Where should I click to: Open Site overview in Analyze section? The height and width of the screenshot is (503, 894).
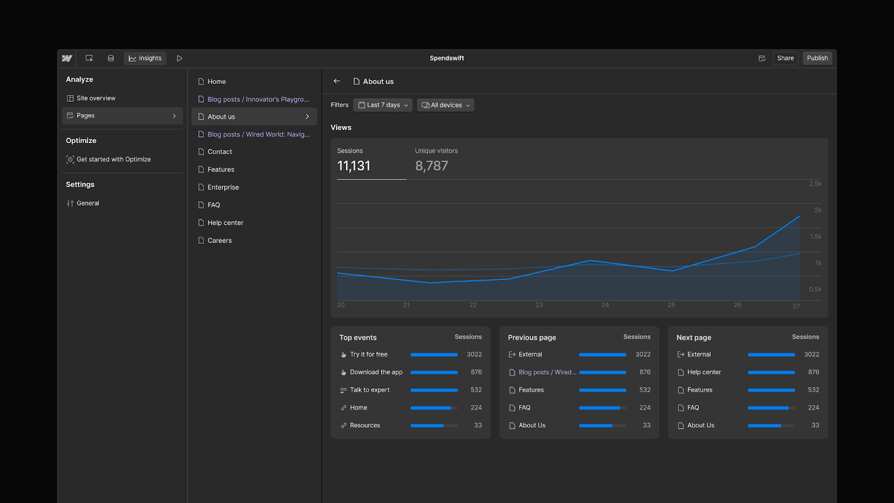(96, 98)
